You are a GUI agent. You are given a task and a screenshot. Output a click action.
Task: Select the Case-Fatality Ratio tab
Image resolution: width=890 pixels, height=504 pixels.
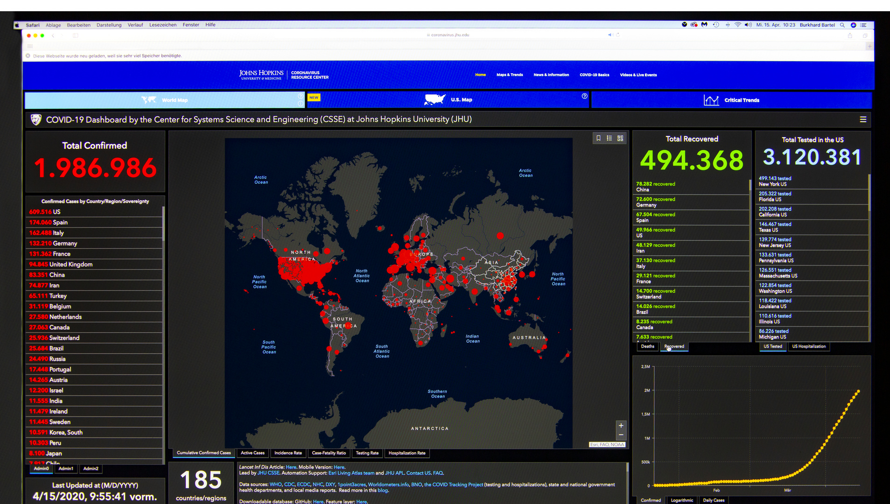329,453
